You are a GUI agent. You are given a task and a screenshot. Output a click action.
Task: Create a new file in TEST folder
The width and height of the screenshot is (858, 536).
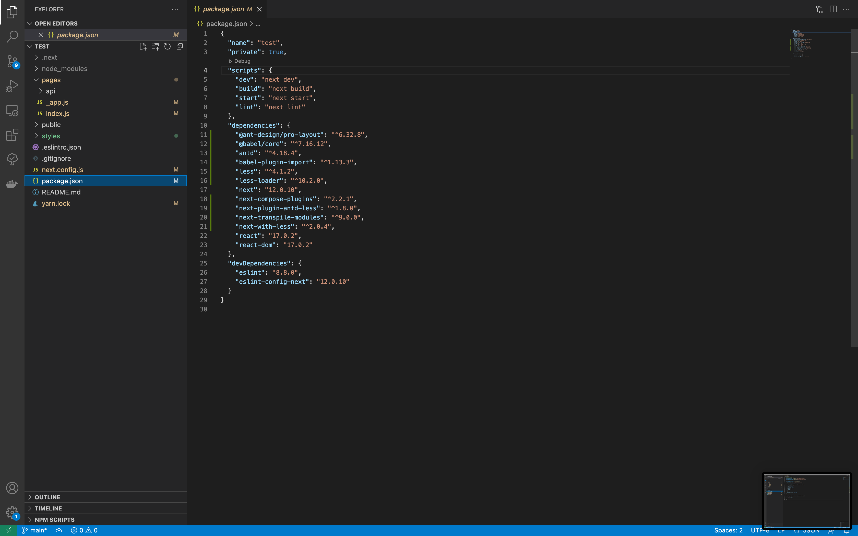(x=143, y=46)
